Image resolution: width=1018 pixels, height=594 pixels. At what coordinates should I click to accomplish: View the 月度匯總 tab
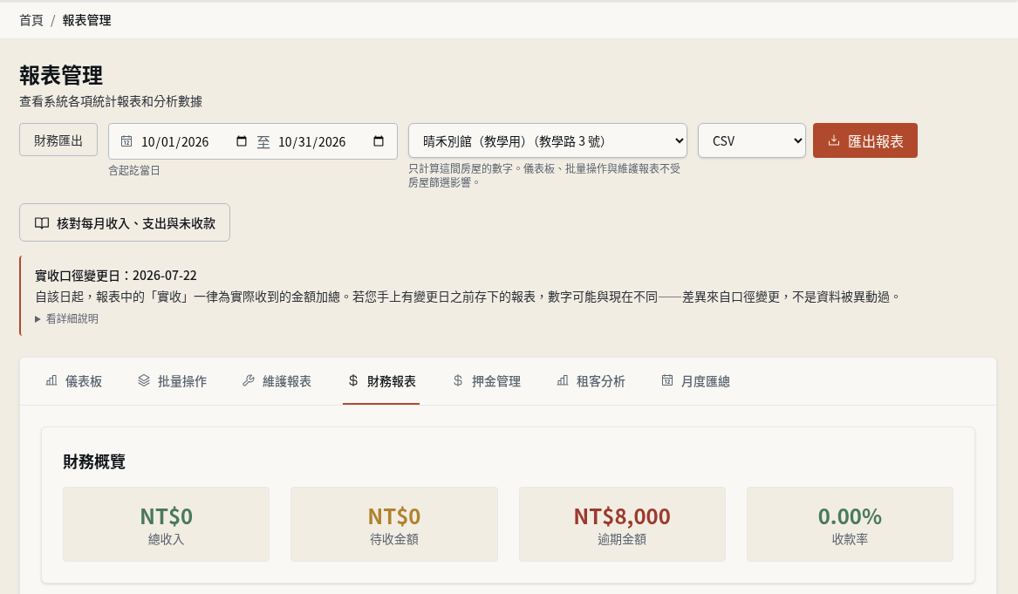coord(695,382)
